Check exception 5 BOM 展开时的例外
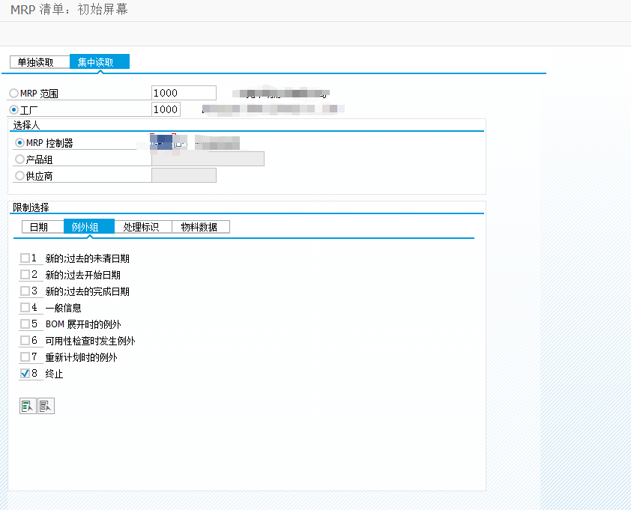This screenshot has height=510, width=631. click(x=23, y=324)
